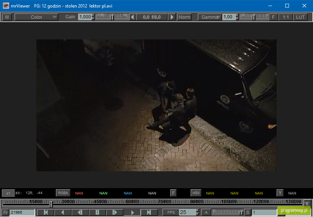Click the Gain value field showing 1,000
This screenshot has width=313, height=217.
pos(85,17)
